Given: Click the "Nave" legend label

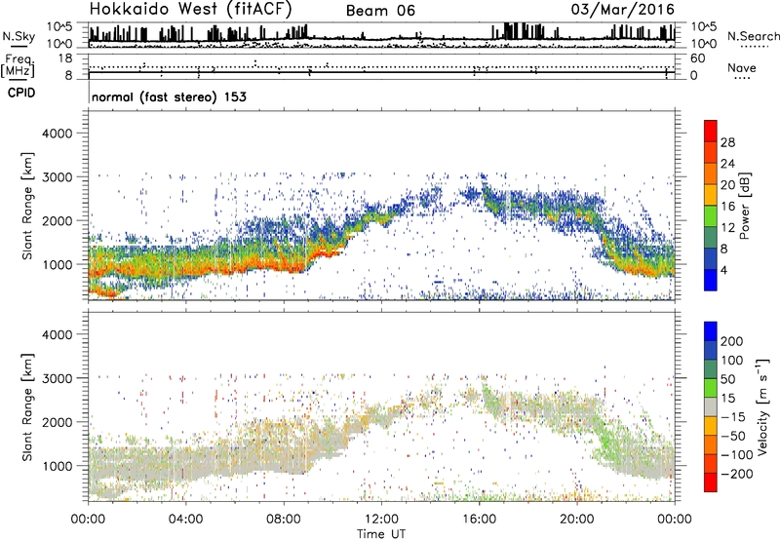Looking at the screenshot, I should (x=742, y=68).
